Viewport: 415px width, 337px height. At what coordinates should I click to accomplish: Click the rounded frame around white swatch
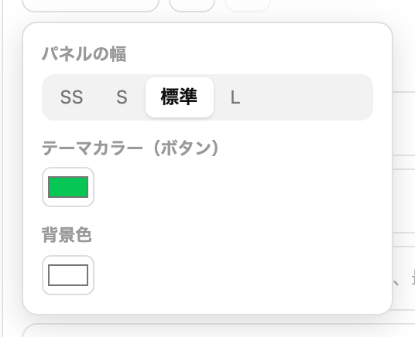point(68,275)
